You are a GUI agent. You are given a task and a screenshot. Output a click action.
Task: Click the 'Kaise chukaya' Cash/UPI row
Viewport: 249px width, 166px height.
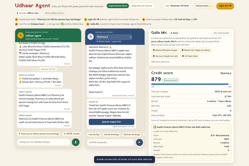point(191,115)
